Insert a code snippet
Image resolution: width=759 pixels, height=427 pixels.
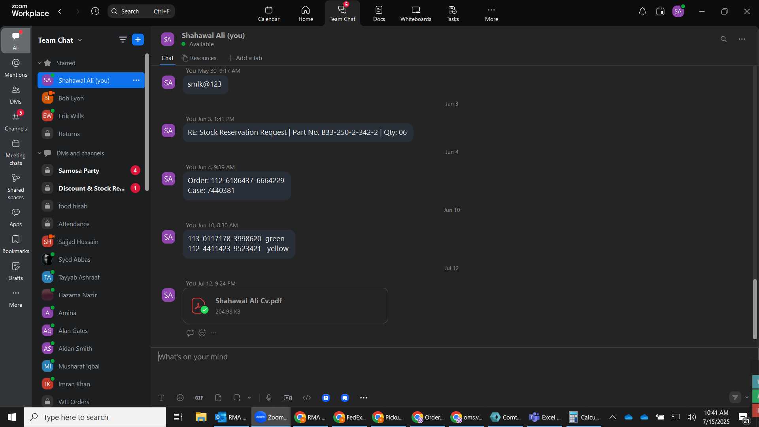click(307, 398)
